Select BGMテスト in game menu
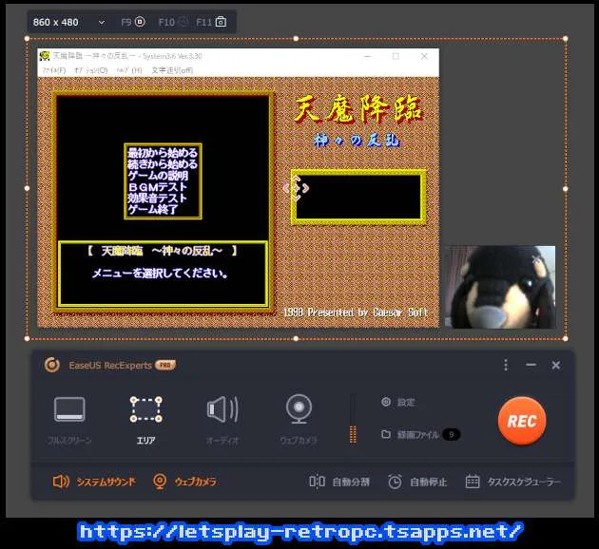The height and width of the screenshot is (549, 599). click(158, 187)
